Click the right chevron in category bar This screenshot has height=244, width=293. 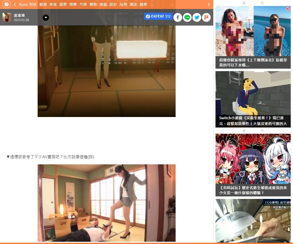[209, 5]
